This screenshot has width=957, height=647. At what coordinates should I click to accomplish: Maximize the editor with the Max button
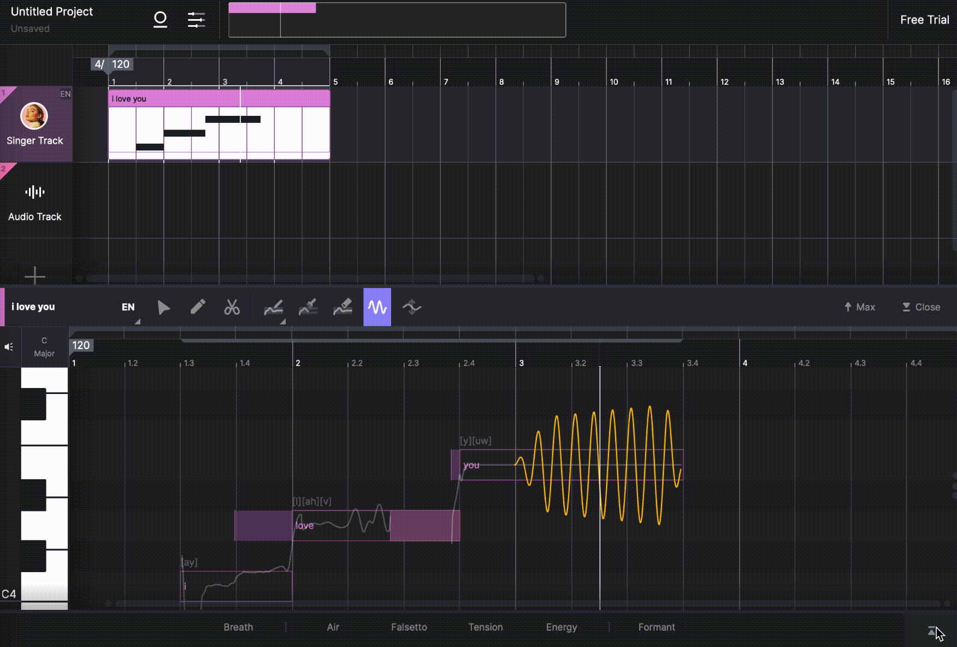(860, 307)
